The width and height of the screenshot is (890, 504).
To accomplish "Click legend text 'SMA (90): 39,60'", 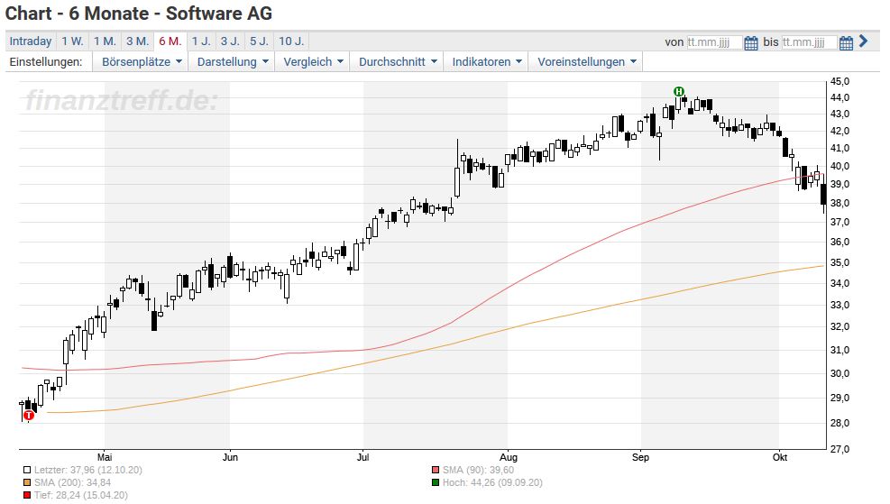I will pos(478,471).
